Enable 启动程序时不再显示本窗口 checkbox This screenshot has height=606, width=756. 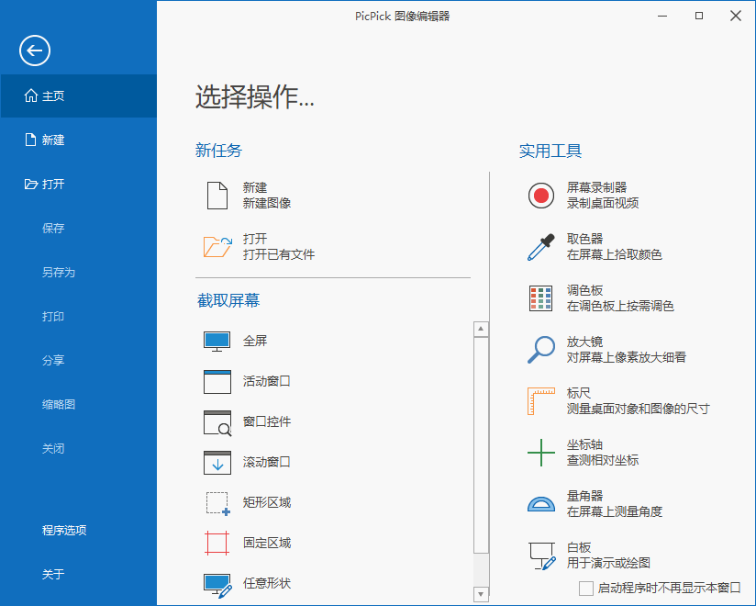[585, 589]
